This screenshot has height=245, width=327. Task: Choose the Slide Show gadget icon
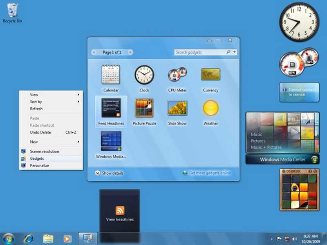(177, 108)
